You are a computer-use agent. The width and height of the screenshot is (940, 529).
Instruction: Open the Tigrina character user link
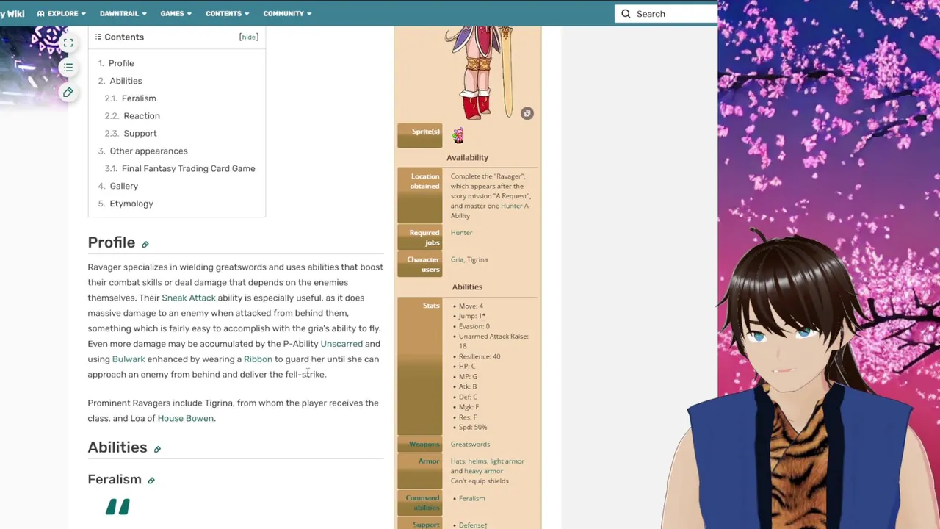(x=478, y=259)
